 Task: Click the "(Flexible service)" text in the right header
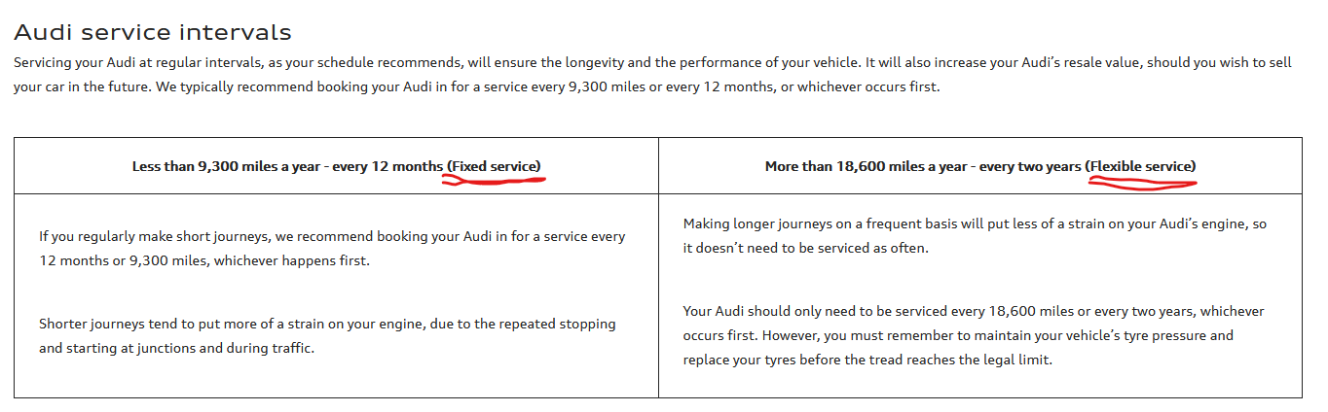pyautogui.click(x=1141, y=166)
